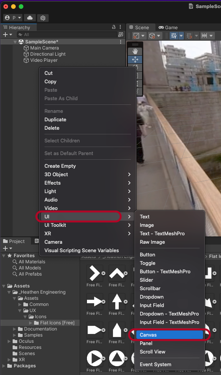Collapse the Assets root folder

[3, 286]
